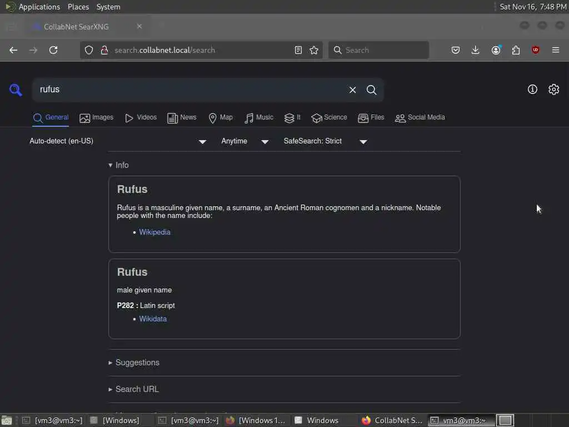Go forward with the browser arrow
The height and width of the screenshot is (427, 569).
point(33,50)
